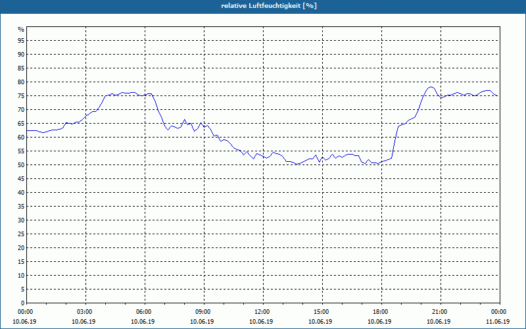
Task: Click the 10.06.19 date under 18:00
Action: [379, 322]
